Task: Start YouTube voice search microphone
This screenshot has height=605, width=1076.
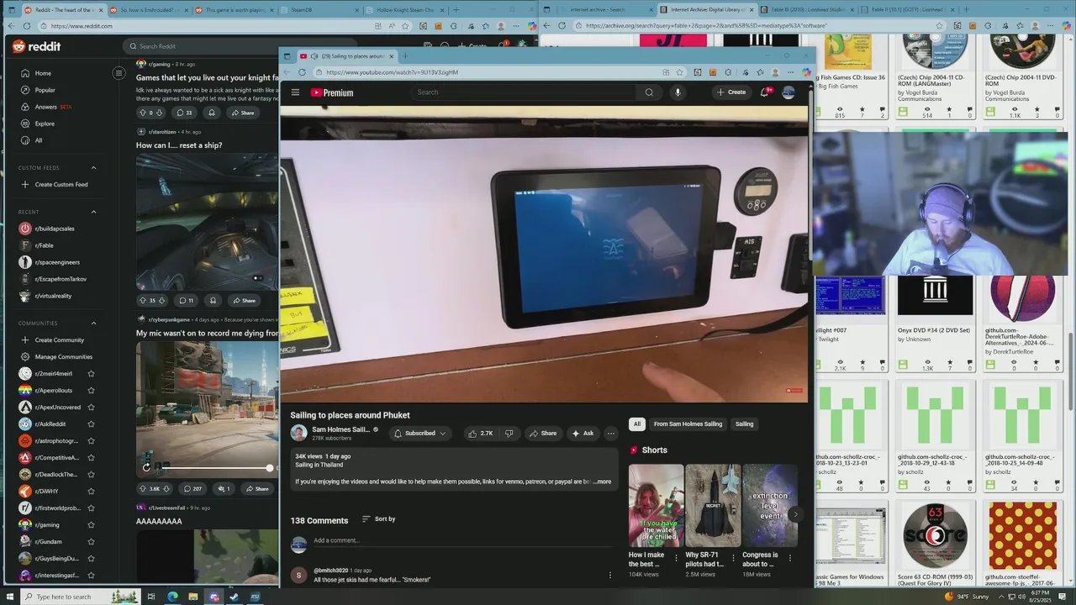Action: [x=678, y=92]
